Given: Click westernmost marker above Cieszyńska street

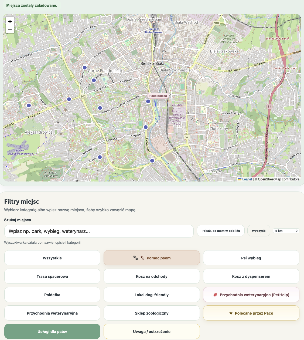Looking at the screenshot, I should click(x=29, y=105).
